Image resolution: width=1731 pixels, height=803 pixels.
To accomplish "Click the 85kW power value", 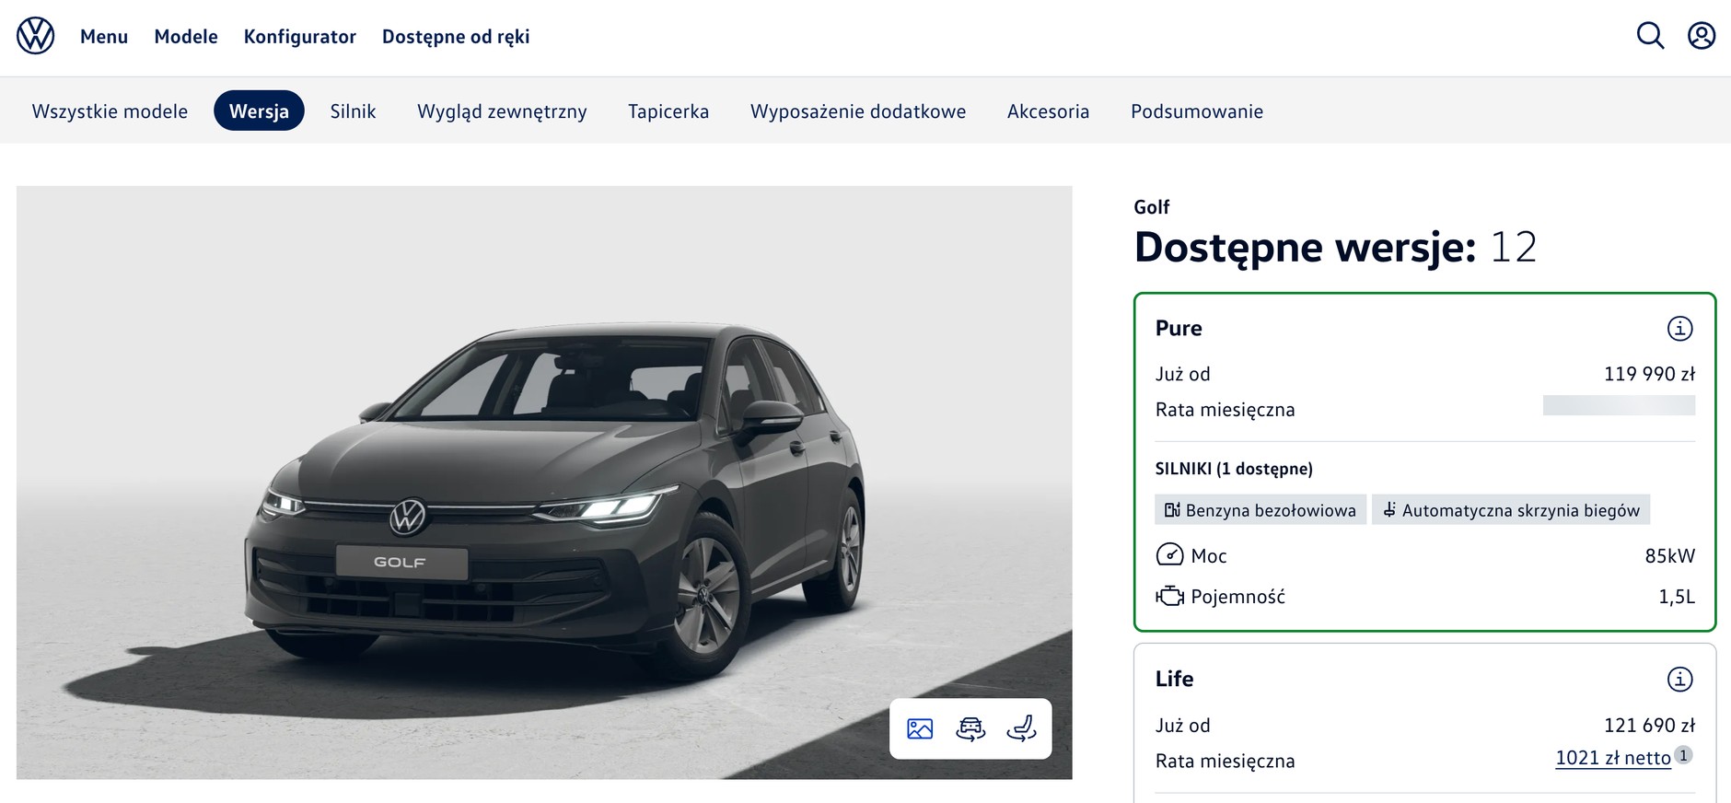I will (x=1669, y=556).
